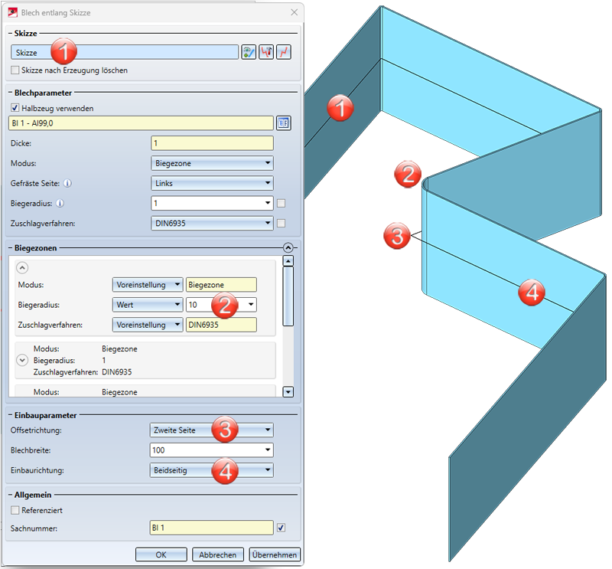Tick the checkbox beside Zuschlagverfahren DIN6935
The height and width of the screenshot is (569, 612).
click(281, 223)
